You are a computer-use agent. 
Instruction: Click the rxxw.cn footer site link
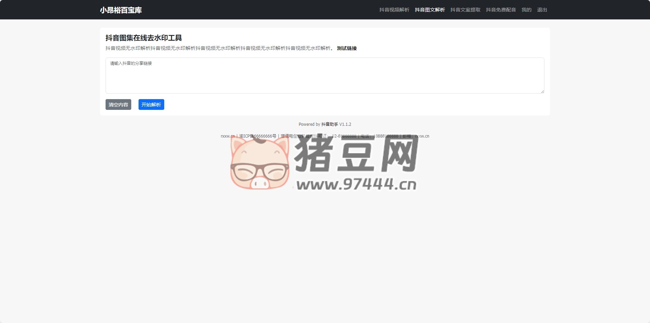[228, 136]
